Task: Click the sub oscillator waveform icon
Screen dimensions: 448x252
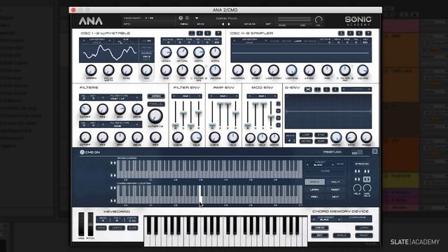Action: (x=120, y=42)
